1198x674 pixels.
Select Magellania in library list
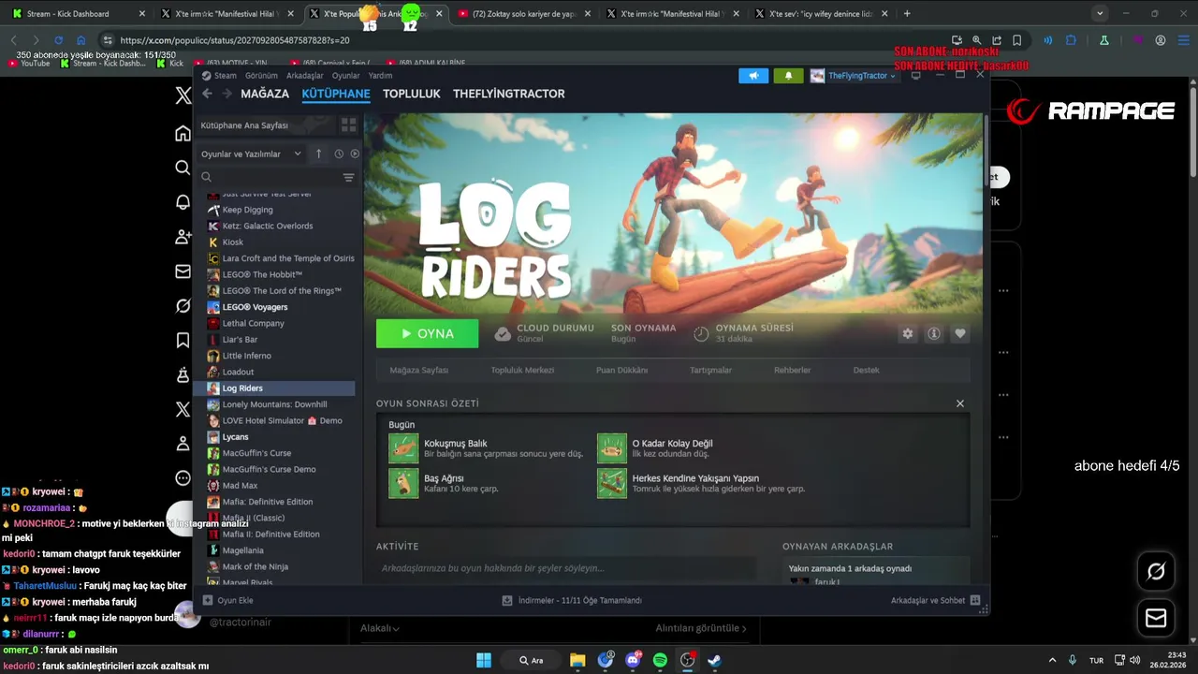(242, 550)
